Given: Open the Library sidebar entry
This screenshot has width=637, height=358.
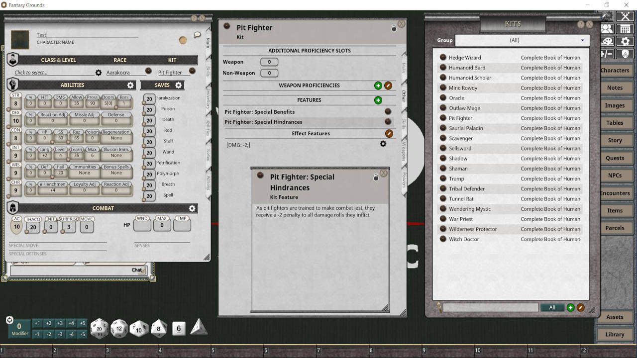Looking at the screenshot, I should coord(615,334).
